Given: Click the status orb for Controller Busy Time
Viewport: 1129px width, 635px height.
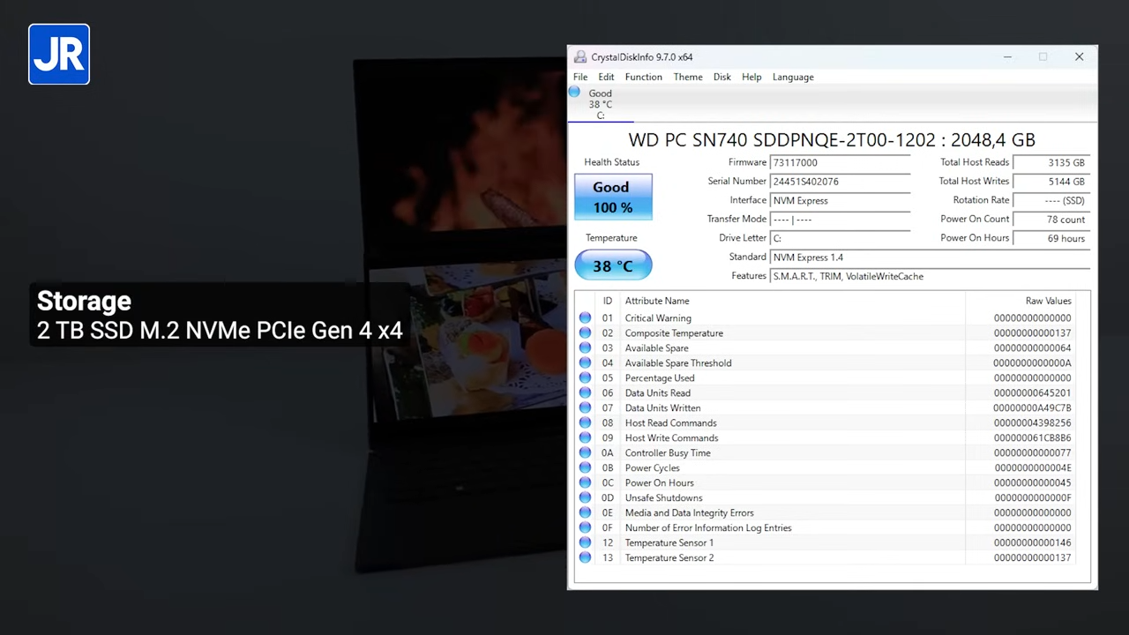Looking at the screenshot, I should click(585, 453).
